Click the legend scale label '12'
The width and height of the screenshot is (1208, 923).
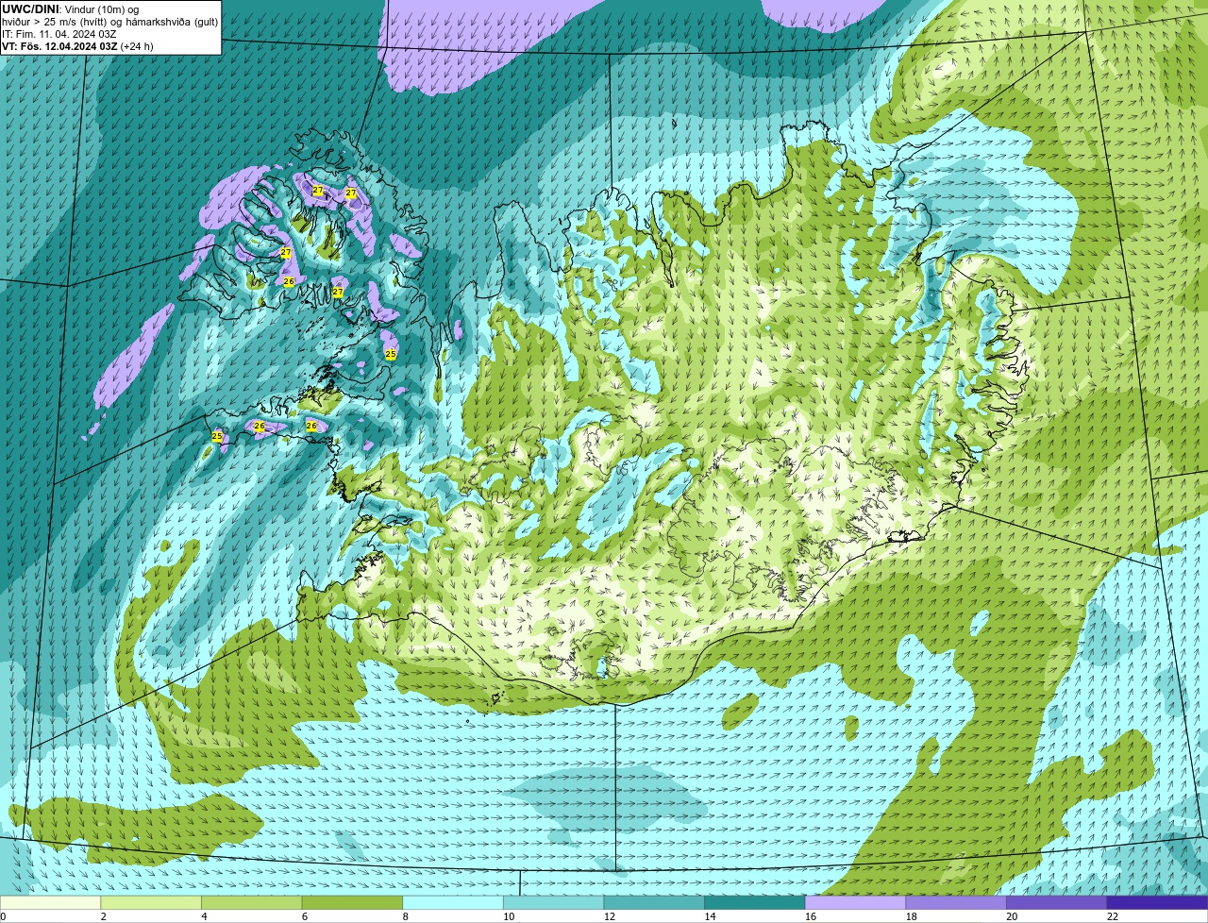610,916
